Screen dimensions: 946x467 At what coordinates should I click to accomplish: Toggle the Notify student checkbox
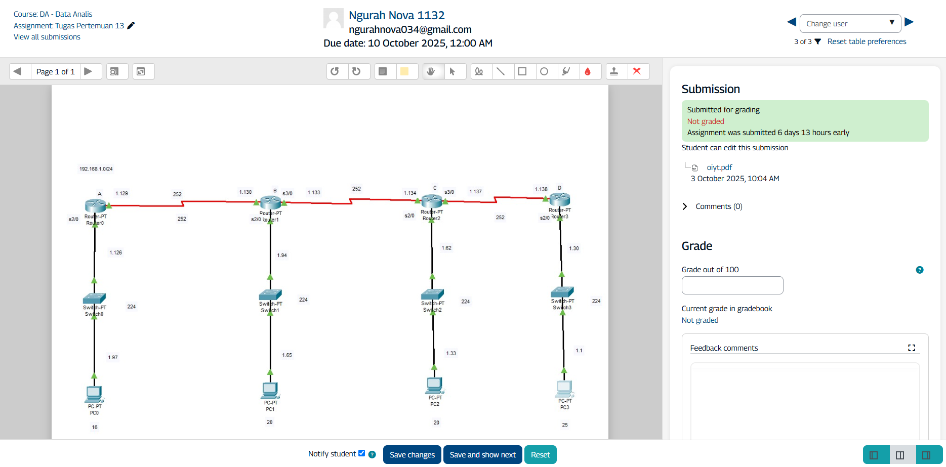click(x=361, y=453)
